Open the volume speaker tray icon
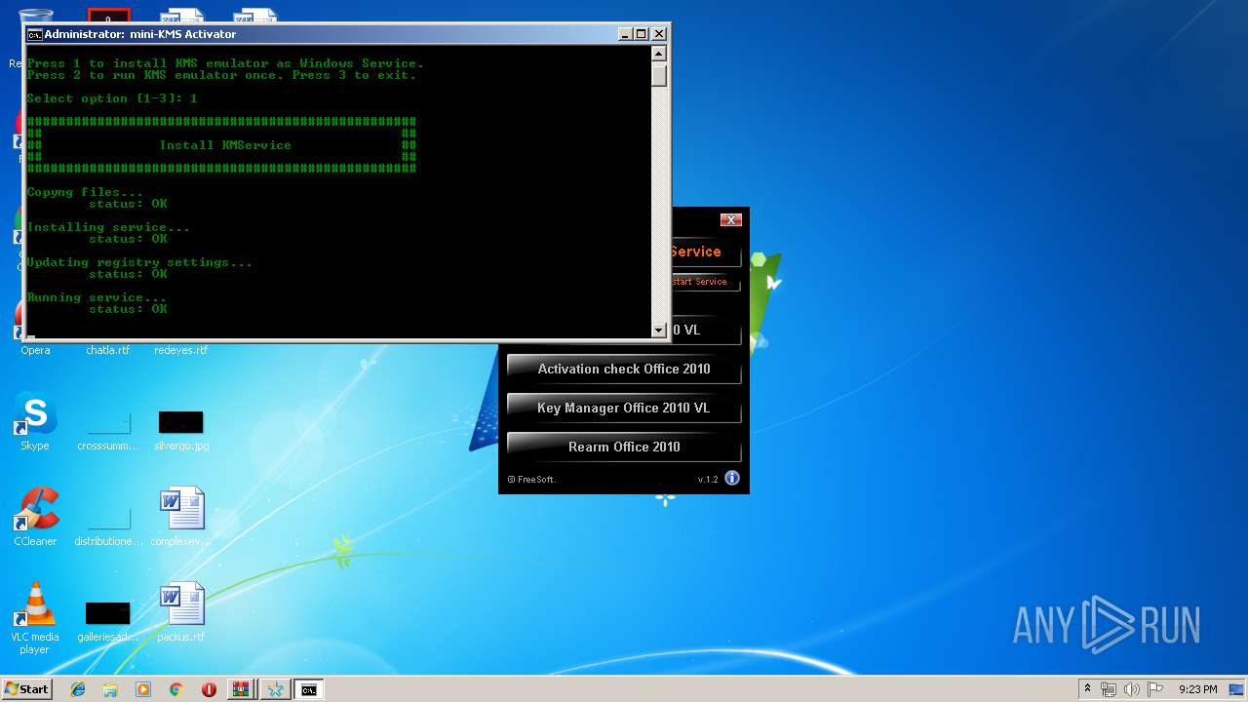The image size is (1248, 702). tap(1132, 689)
